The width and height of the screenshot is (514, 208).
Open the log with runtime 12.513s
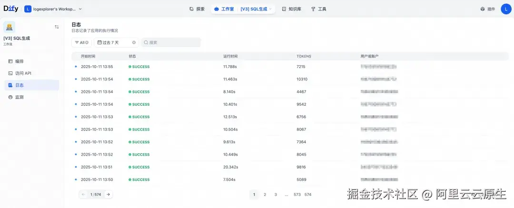[290, 117]
